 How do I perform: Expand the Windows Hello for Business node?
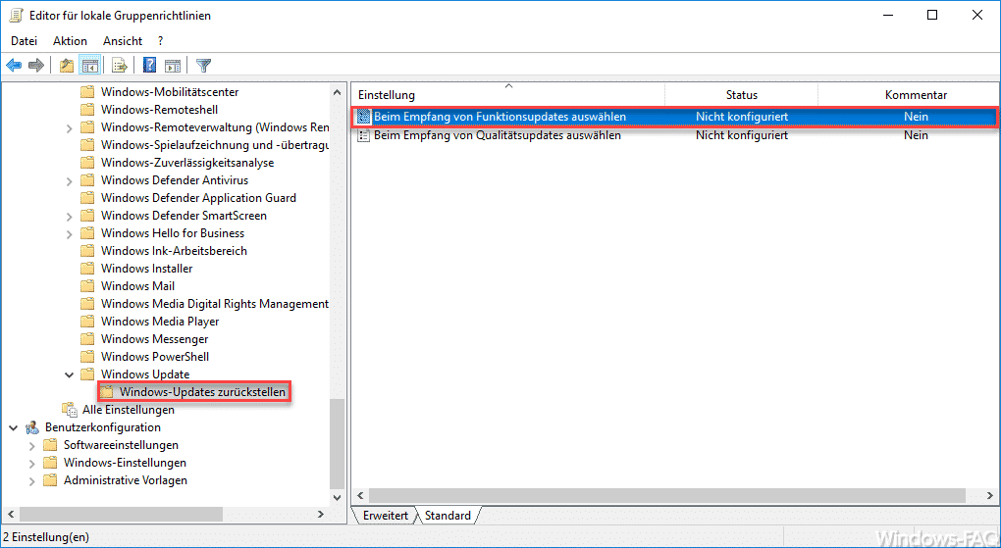click(69, 233)
